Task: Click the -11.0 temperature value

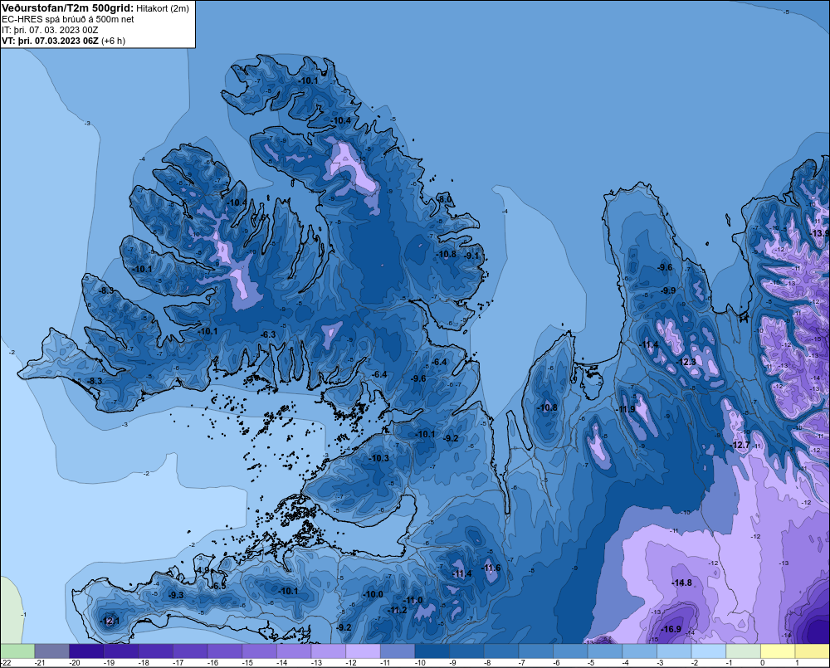Action: pyautogui.click(x=413, y=600)
